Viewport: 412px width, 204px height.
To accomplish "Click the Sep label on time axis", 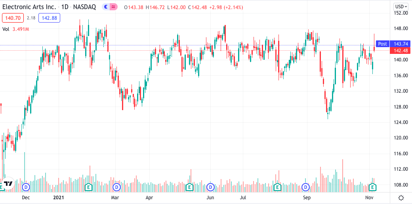I will point(306,197).
